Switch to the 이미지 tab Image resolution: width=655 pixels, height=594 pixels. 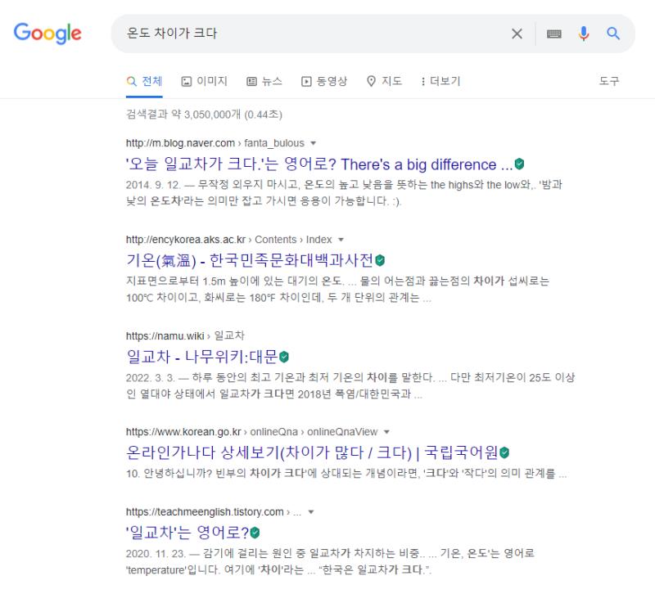pyautogui.click(x=204, y=81)
